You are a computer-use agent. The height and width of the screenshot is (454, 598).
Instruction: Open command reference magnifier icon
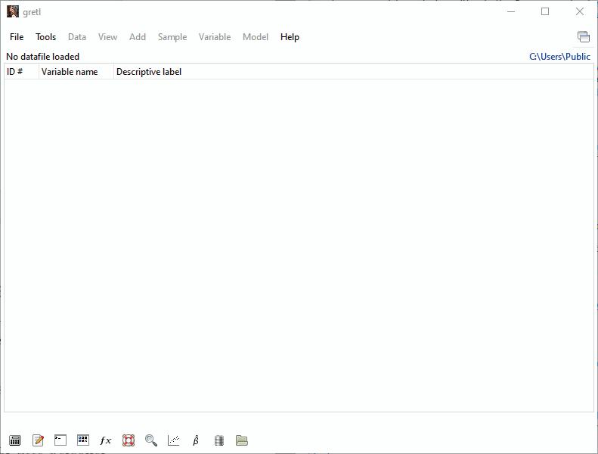click(151, 440)
